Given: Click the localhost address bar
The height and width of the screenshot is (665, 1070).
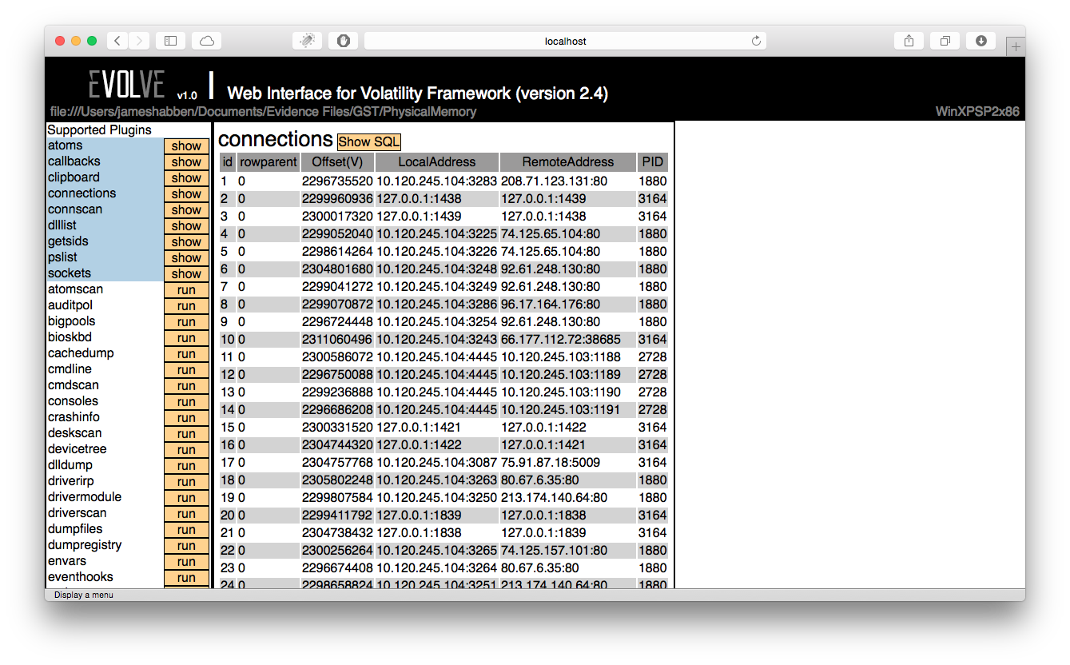Looking at the screenshot, I should pos(565,41).
